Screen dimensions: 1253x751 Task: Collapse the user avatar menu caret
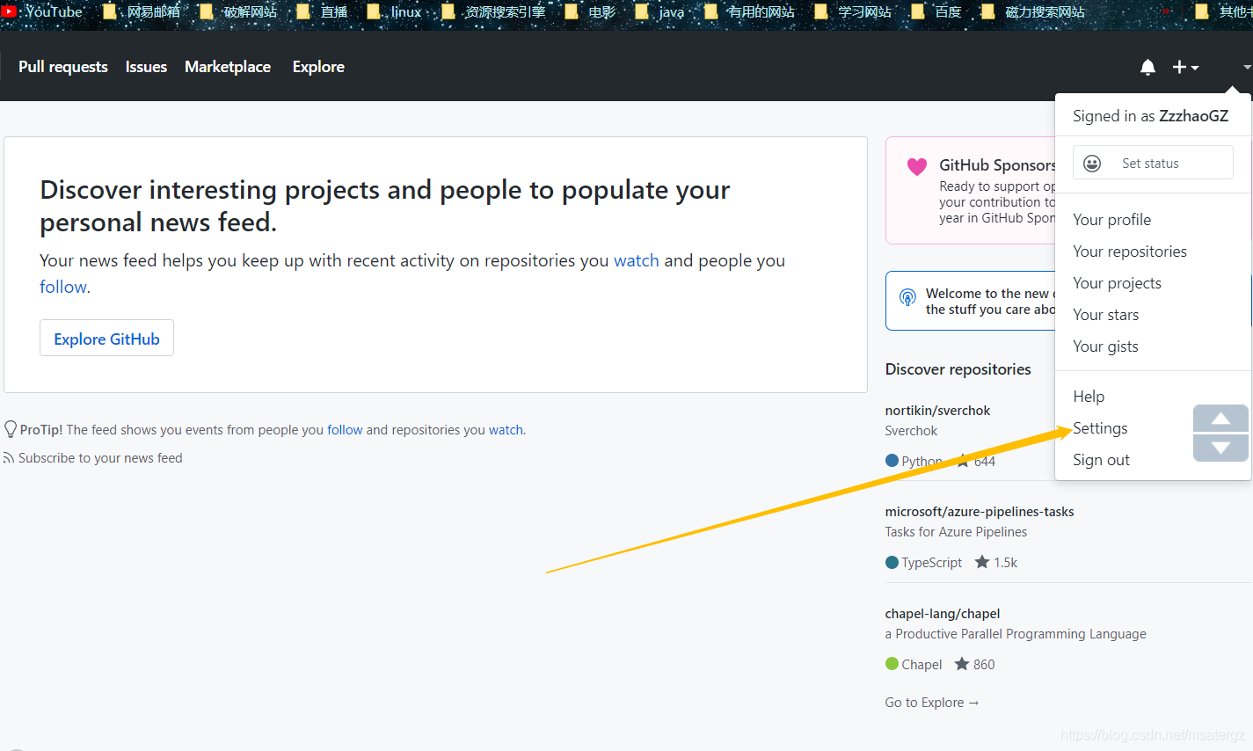(x=1247, y=67)
